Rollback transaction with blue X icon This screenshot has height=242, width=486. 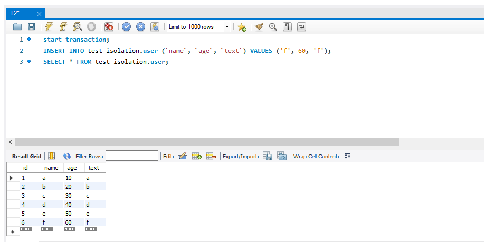pos(141,27)
